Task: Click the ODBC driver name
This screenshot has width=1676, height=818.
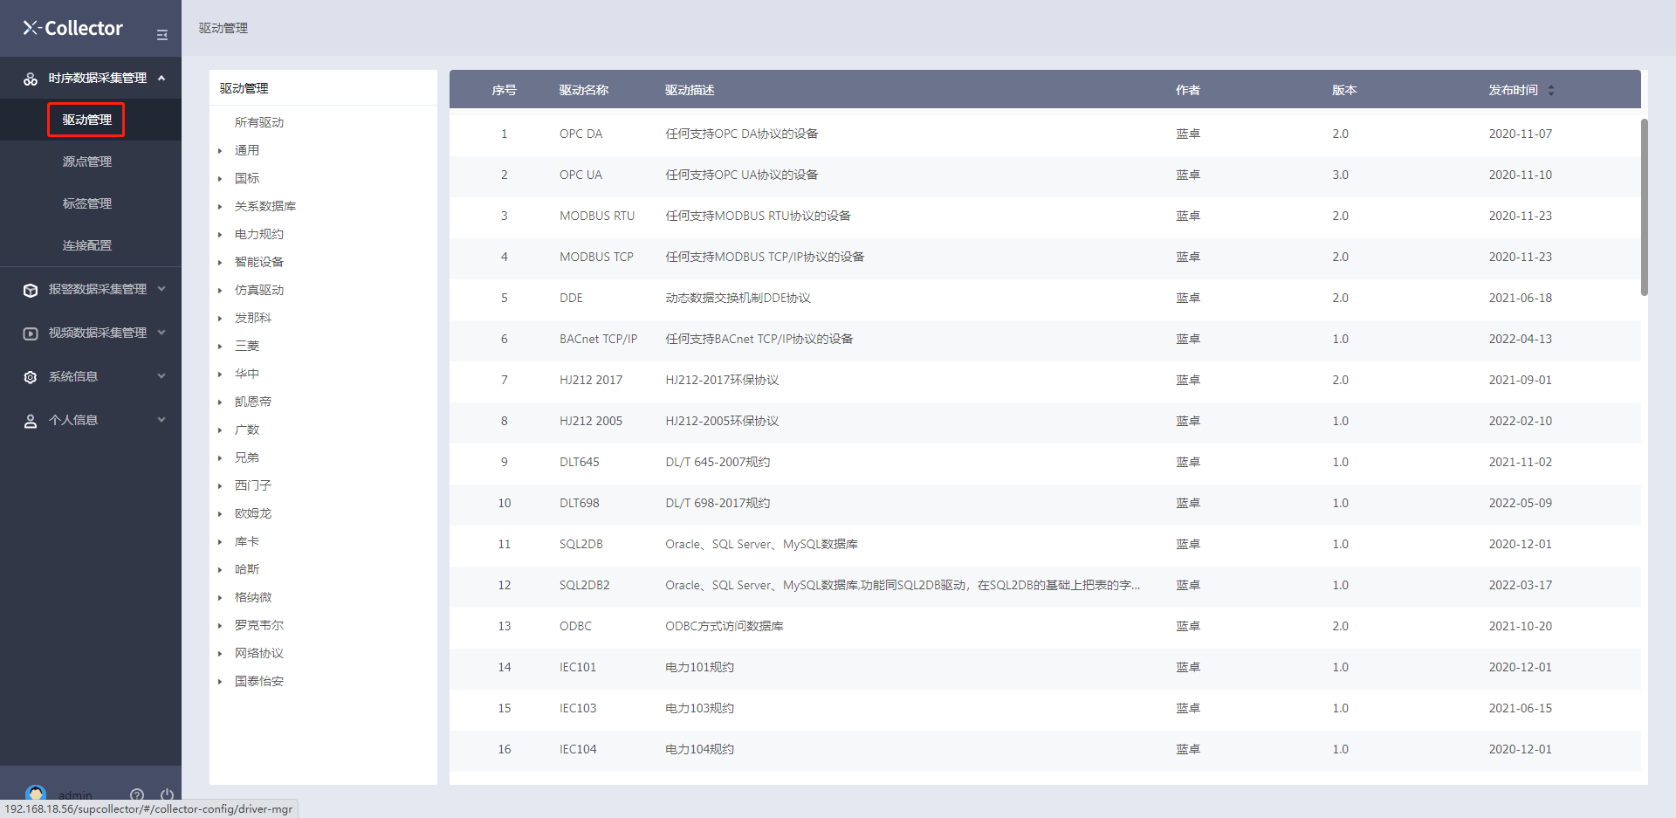Action: click(576, 626)
